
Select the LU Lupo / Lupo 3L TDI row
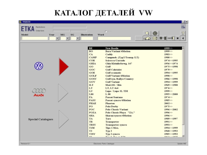coord(135,91)
